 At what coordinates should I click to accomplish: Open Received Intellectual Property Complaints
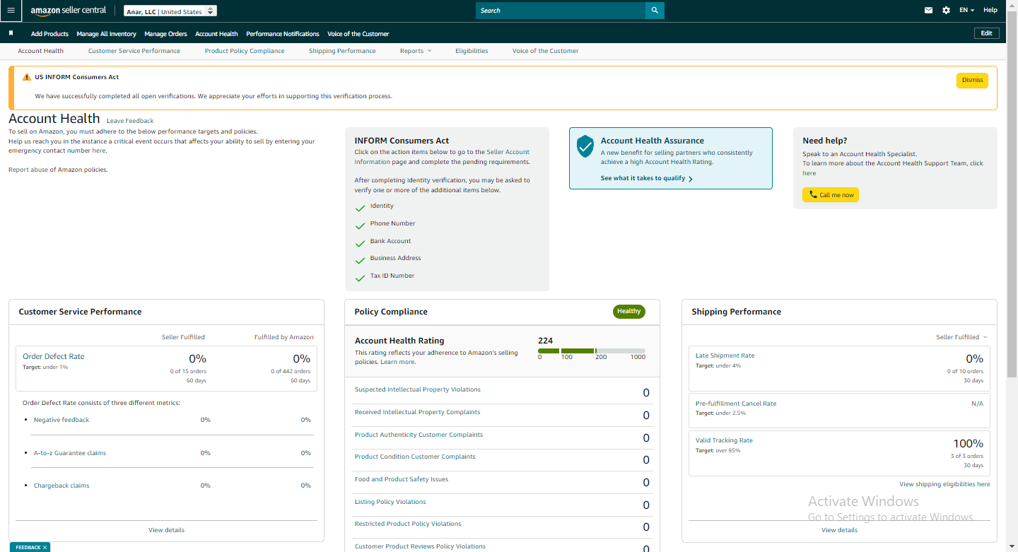pyautogui.click(x=417, y=412)
